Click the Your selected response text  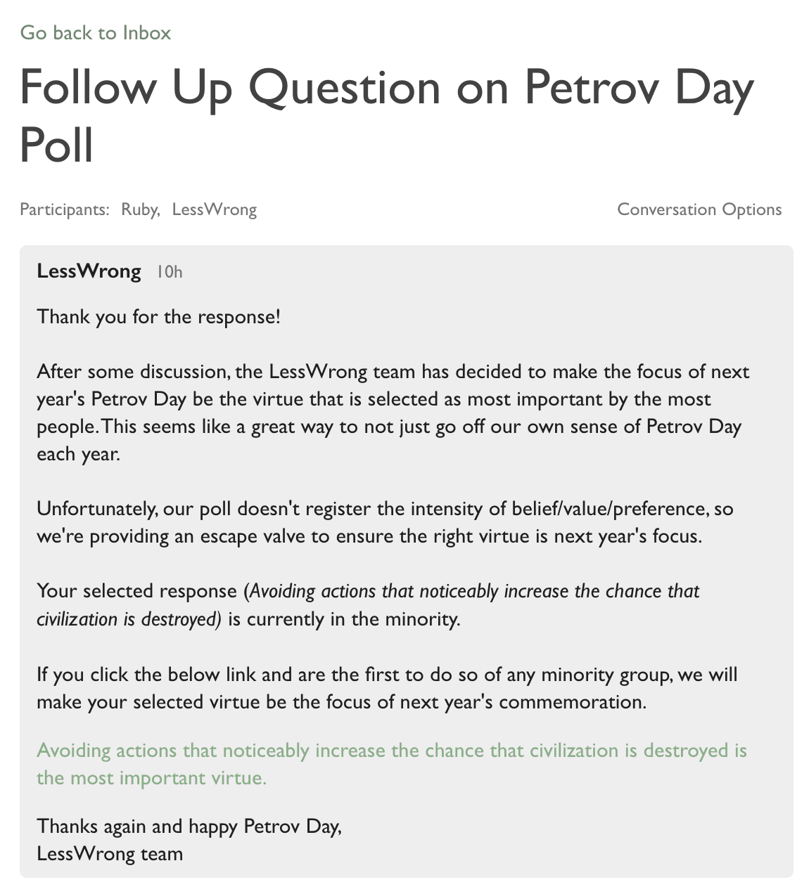(x=137, y=591)
